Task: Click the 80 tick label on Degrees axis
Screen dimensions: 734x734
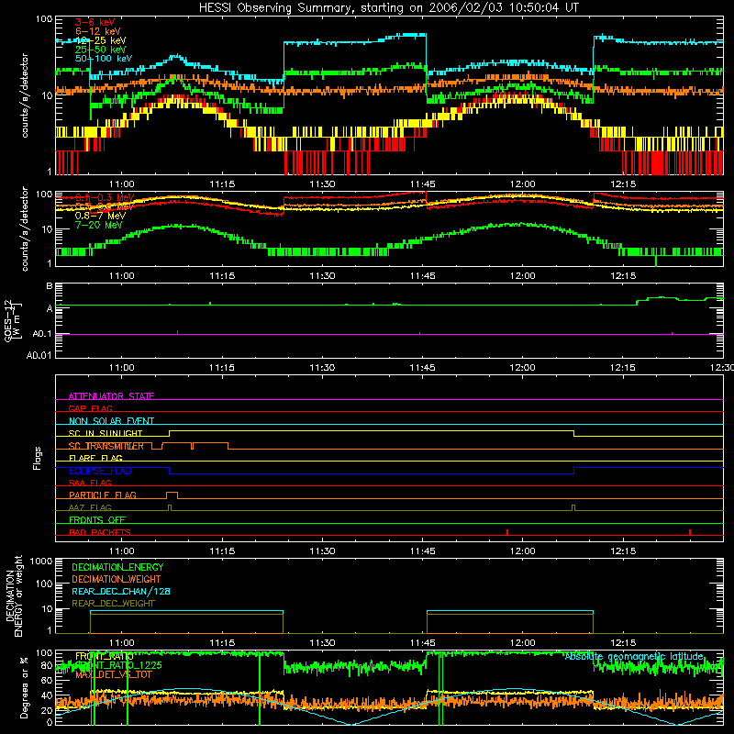Action: pyautogui.click(x=47, y=666)
